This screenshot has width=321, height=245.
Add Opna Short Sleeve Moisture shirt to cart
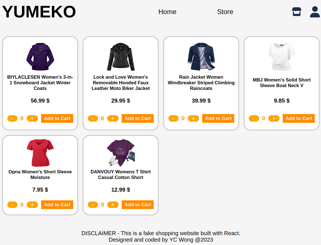pyautogui.click(x=57, y=205)
